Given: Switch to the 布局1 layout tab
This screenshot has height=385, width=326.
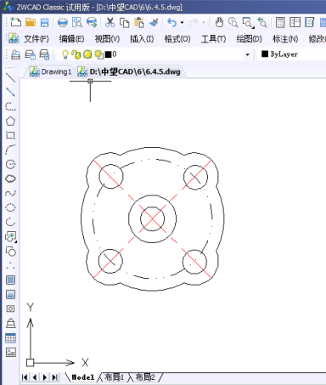Looking at the screenshot, I should point(115,377).
